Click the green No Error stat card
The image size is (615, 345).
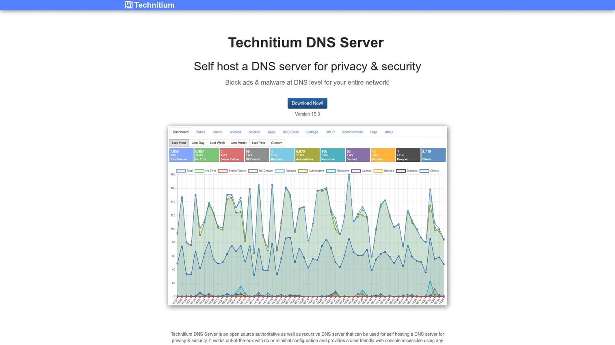(206, 155)
